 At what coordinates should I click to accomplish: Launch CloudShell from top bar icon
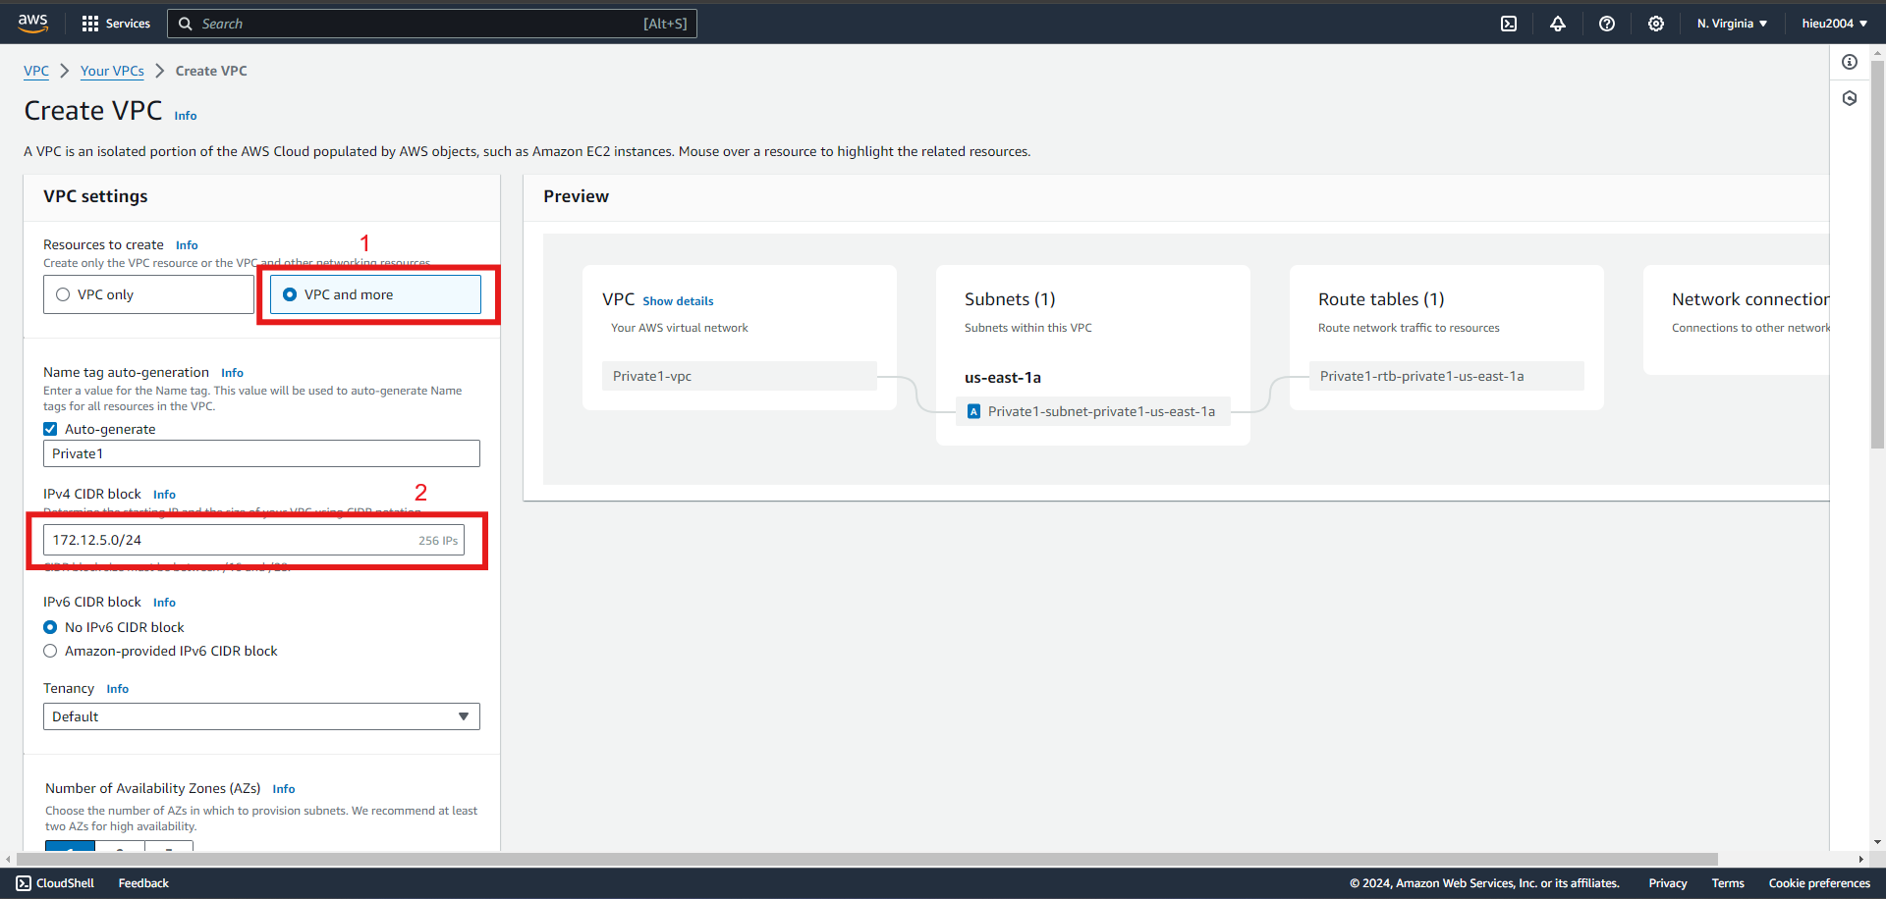[1509, 24]
